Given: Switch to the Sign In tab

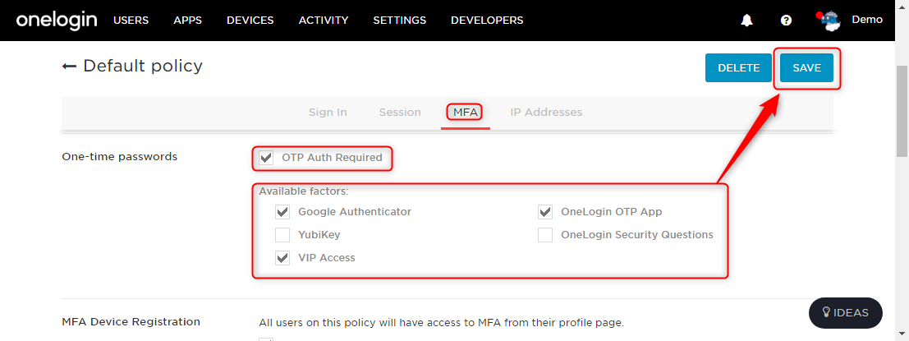Looking at the screenshot, I should [x=328, y=113].
